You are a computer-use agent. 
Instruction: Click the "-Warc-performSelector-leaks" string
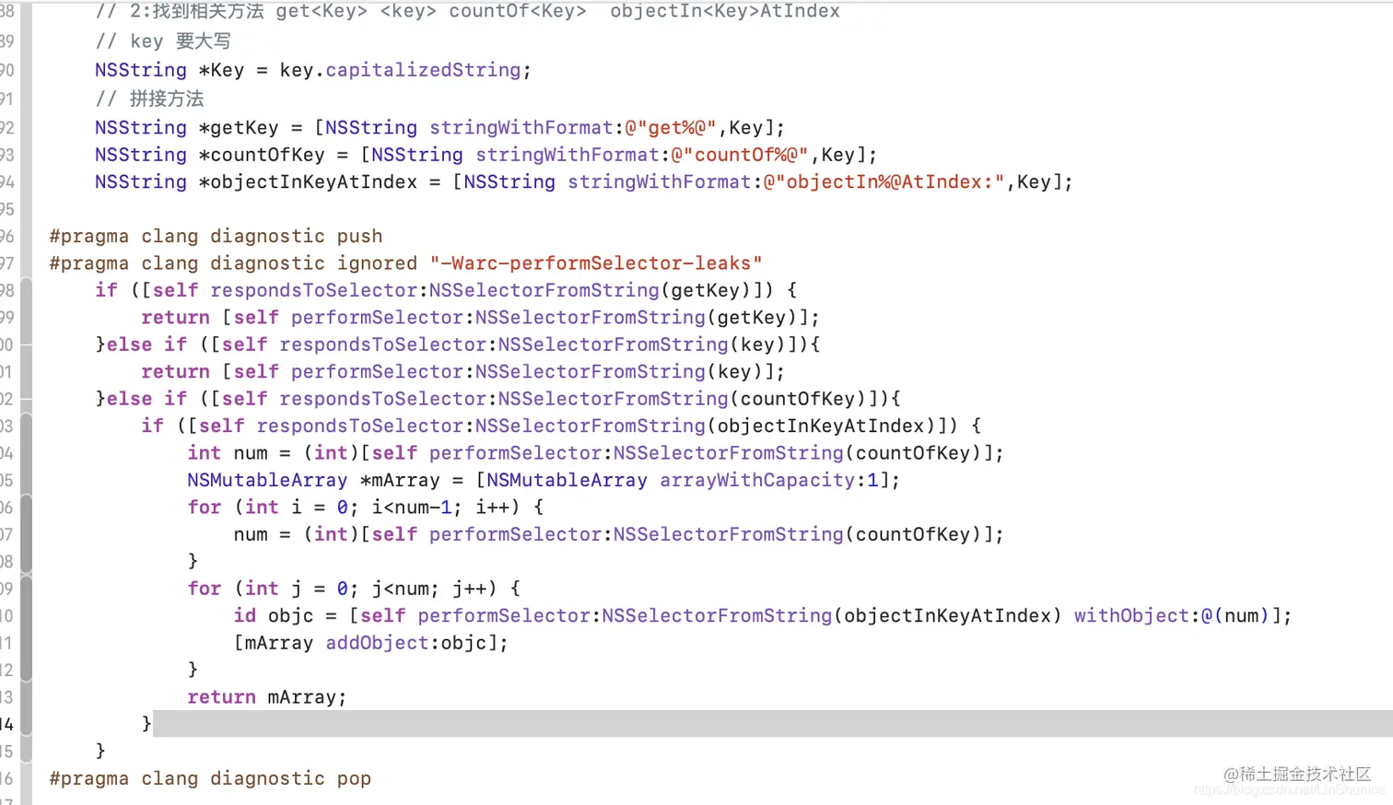[596, 263]
